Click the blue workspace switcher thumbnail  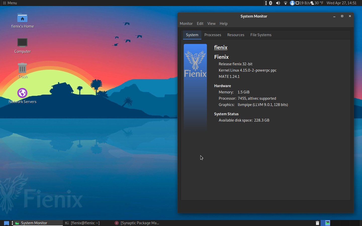323,223
